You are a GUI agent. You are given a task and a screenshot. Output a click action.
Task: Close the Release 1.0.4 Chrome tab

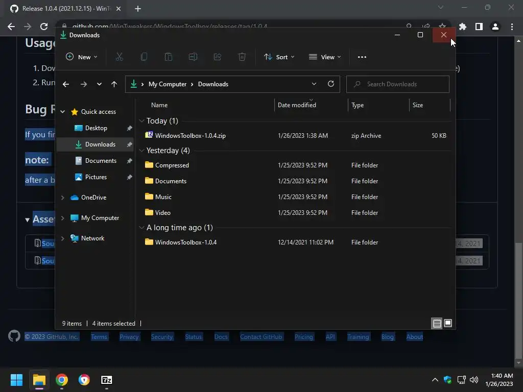pyautogui.click(x=118, y=9)
